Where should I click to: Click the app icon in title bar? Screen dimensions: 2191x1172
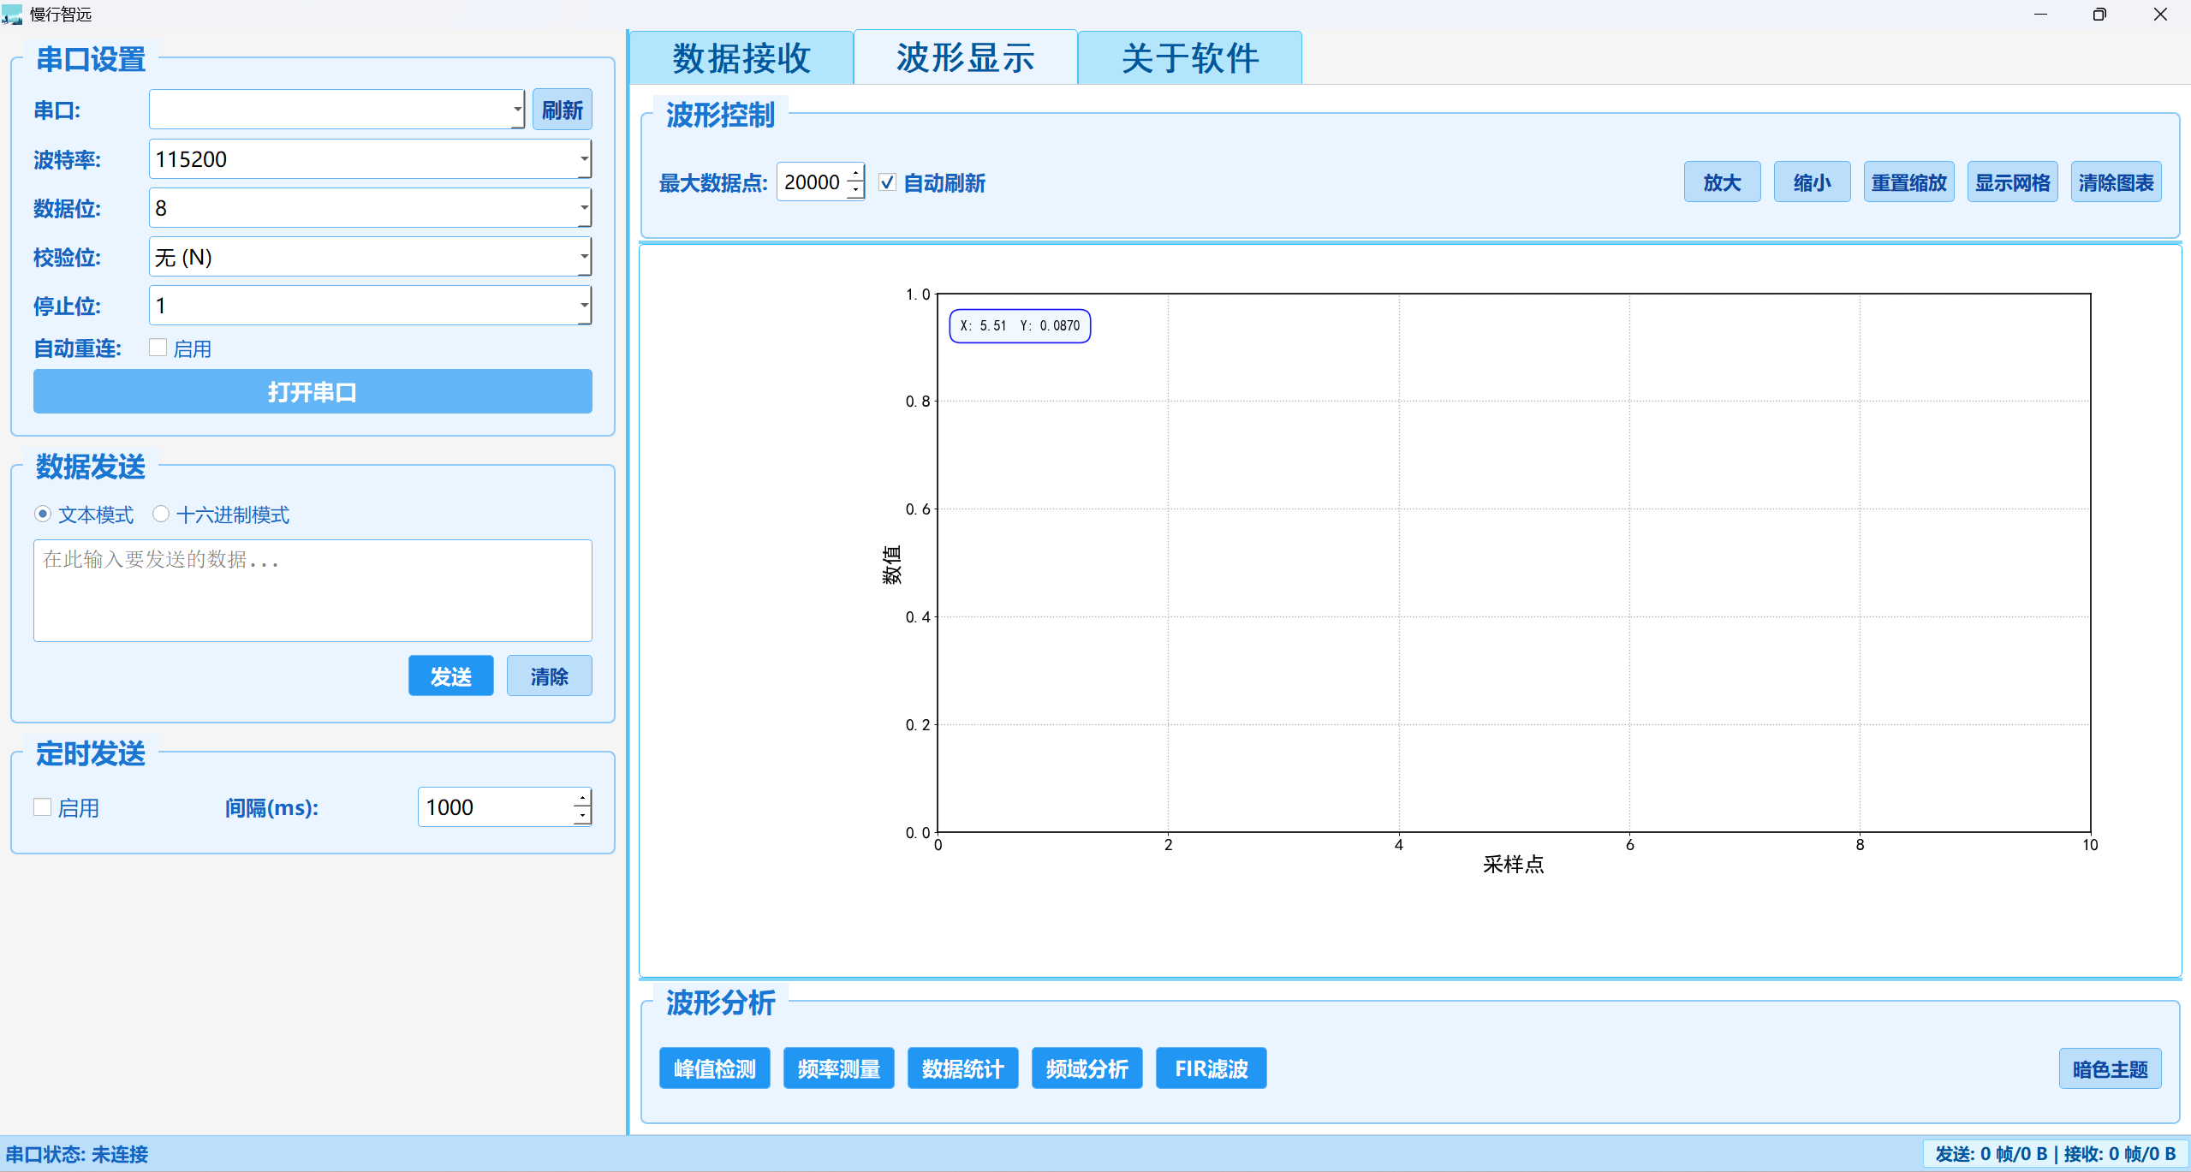[x=12, y=14]
